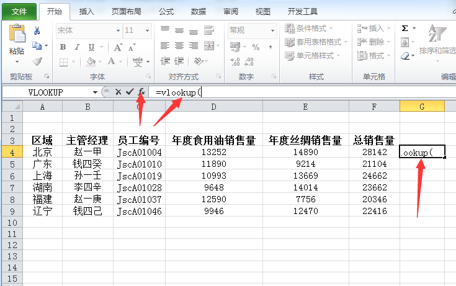Click the Select All corner button
Screen dimensions: 456x286
(x=12, y=106)
